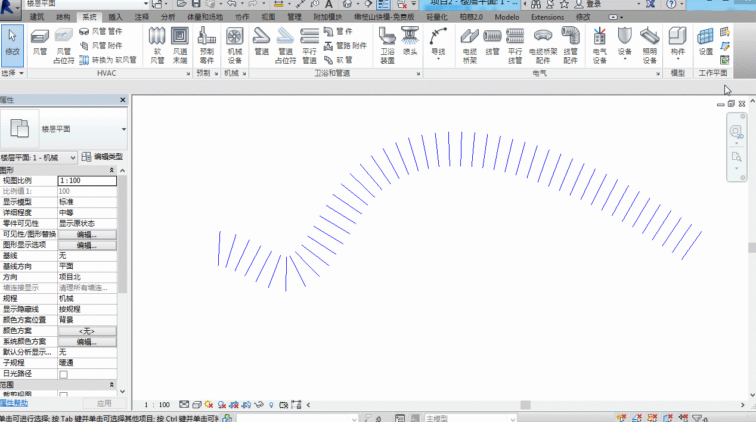This screenshot has height=422, width=756.
Task: Click the 视图比例 1 : 100 field
Action: pyautogui.click(x=87, y=181)
